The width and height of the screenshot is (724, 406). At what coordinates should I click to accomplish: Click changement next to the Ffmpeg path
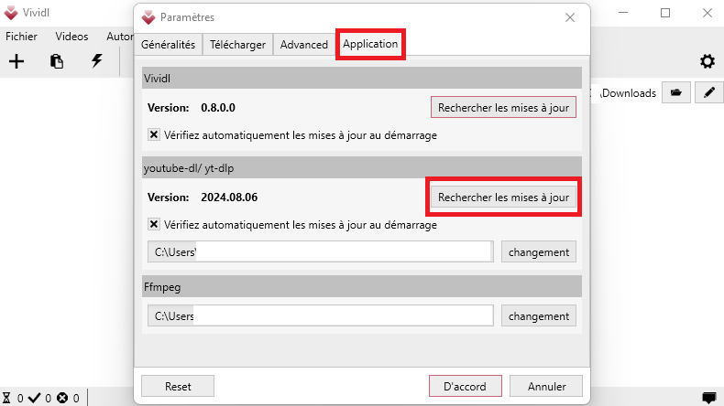coord(539,316)
